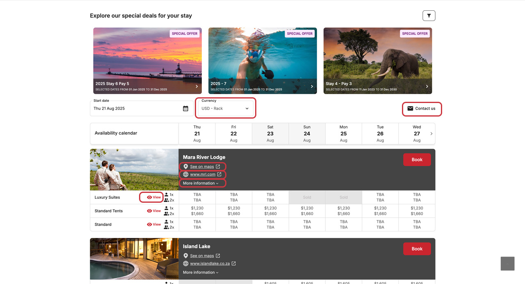View the Luxury Suites room details

(x=154, y=197)
